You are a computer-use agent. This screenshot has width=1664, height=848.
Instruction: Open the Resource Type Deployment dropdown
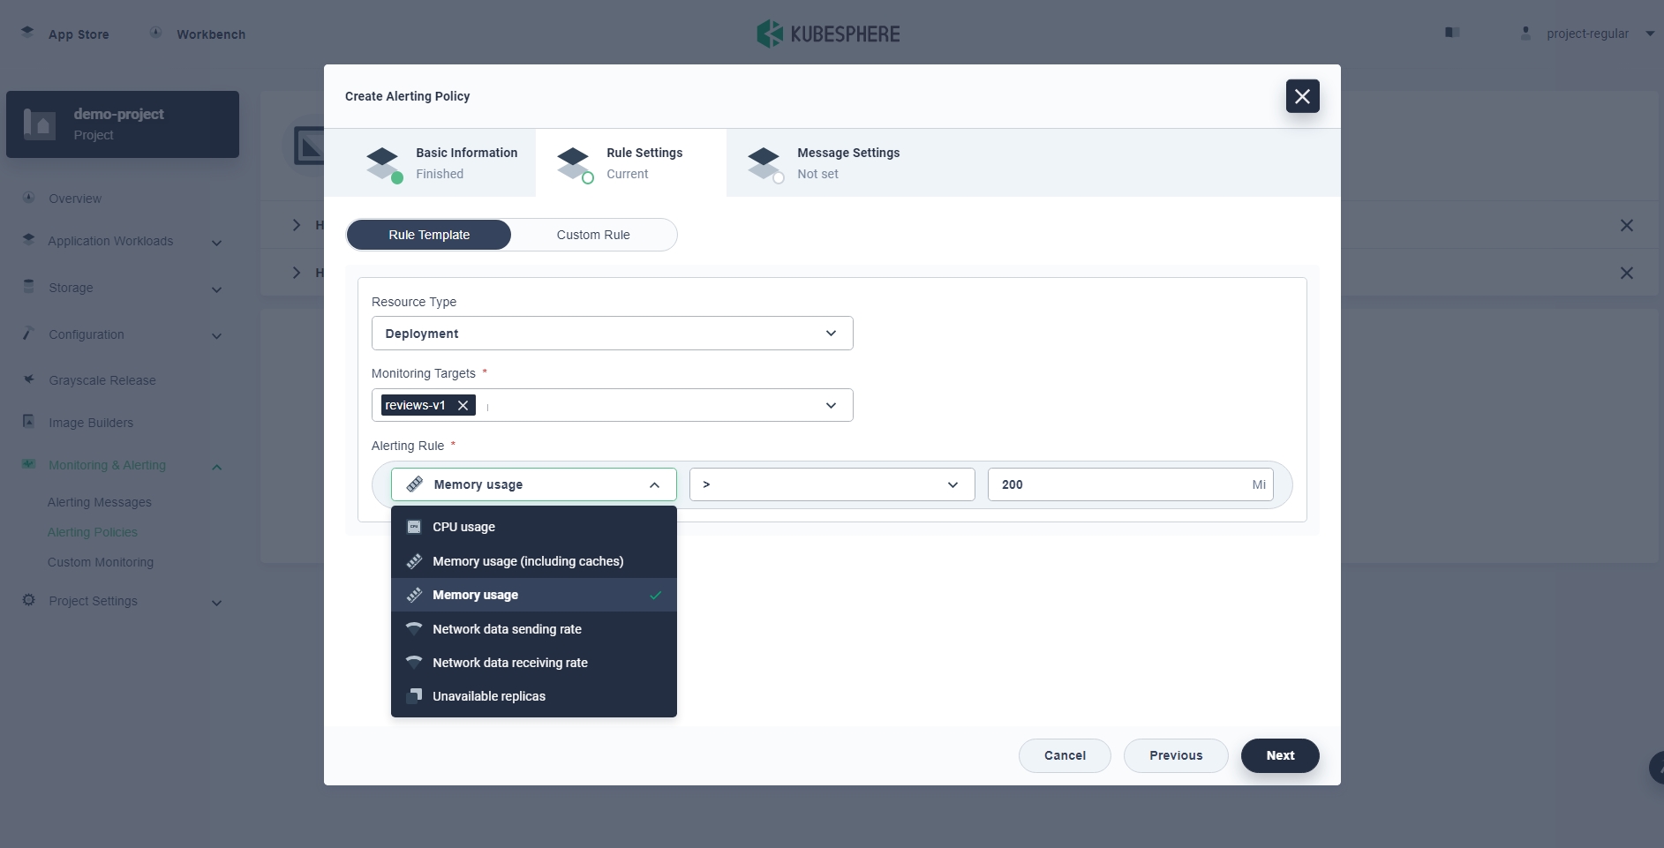point(612,334)
